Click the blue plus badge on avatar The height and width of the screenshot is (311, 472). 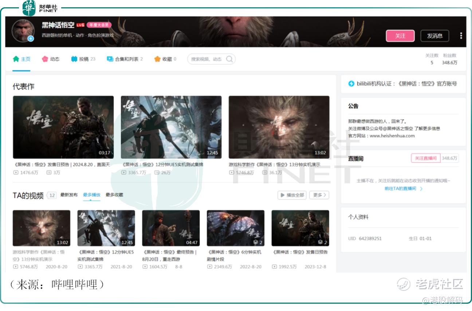pyautogui.click(x=31, y=38)
